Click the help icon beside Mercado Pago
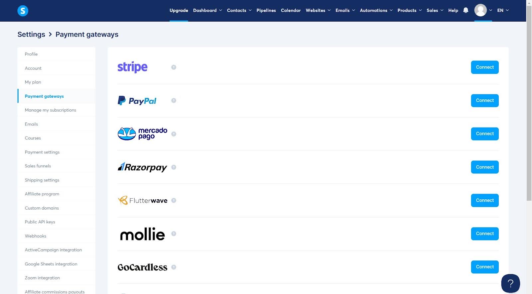 click(174, 134)
